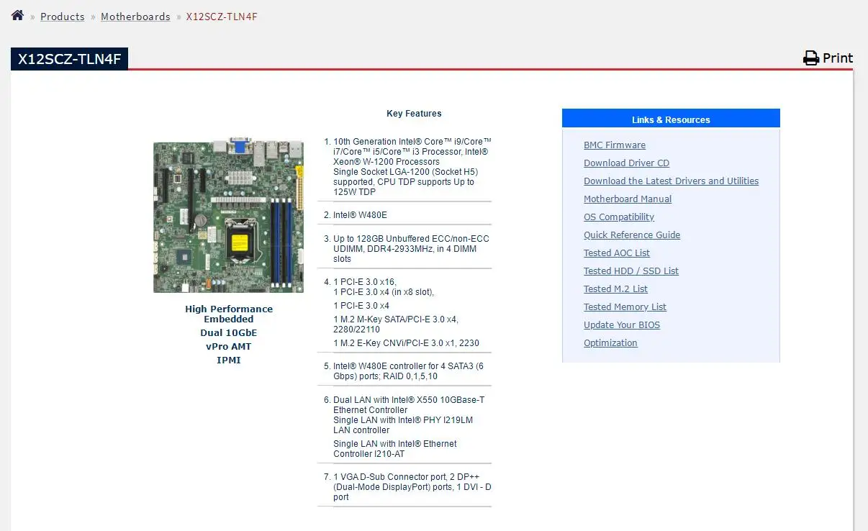The height and width of the screenshot is (531, 868).
Task: Click the Dual 10GbE caption
Action: [x=228, y=333]
